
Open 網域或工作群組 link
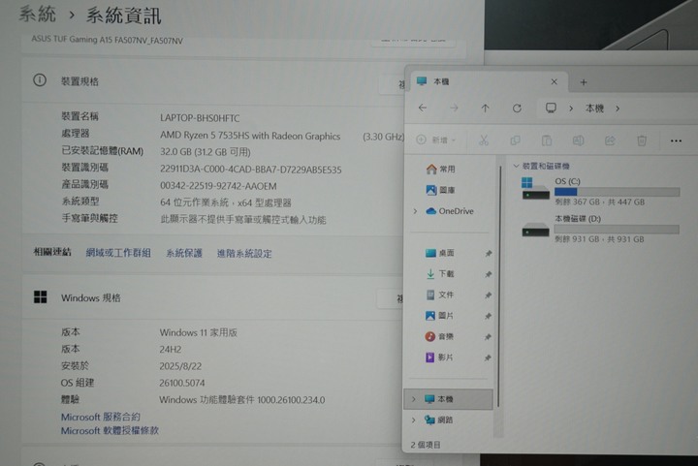tap(118, 253)
